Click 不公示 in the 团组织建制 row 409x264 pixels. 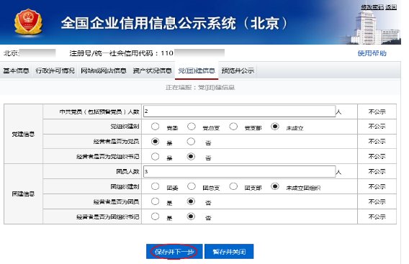[377, 186]
